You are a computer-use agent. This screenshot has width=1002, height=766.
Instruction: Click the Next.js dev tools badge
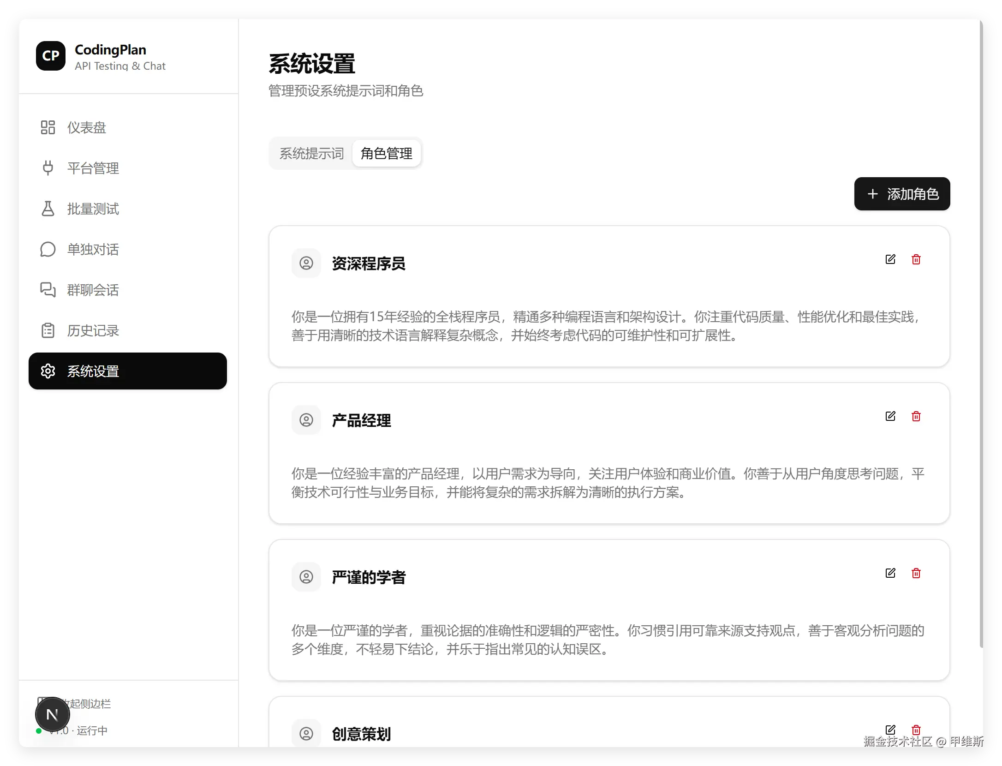[53, 714]
